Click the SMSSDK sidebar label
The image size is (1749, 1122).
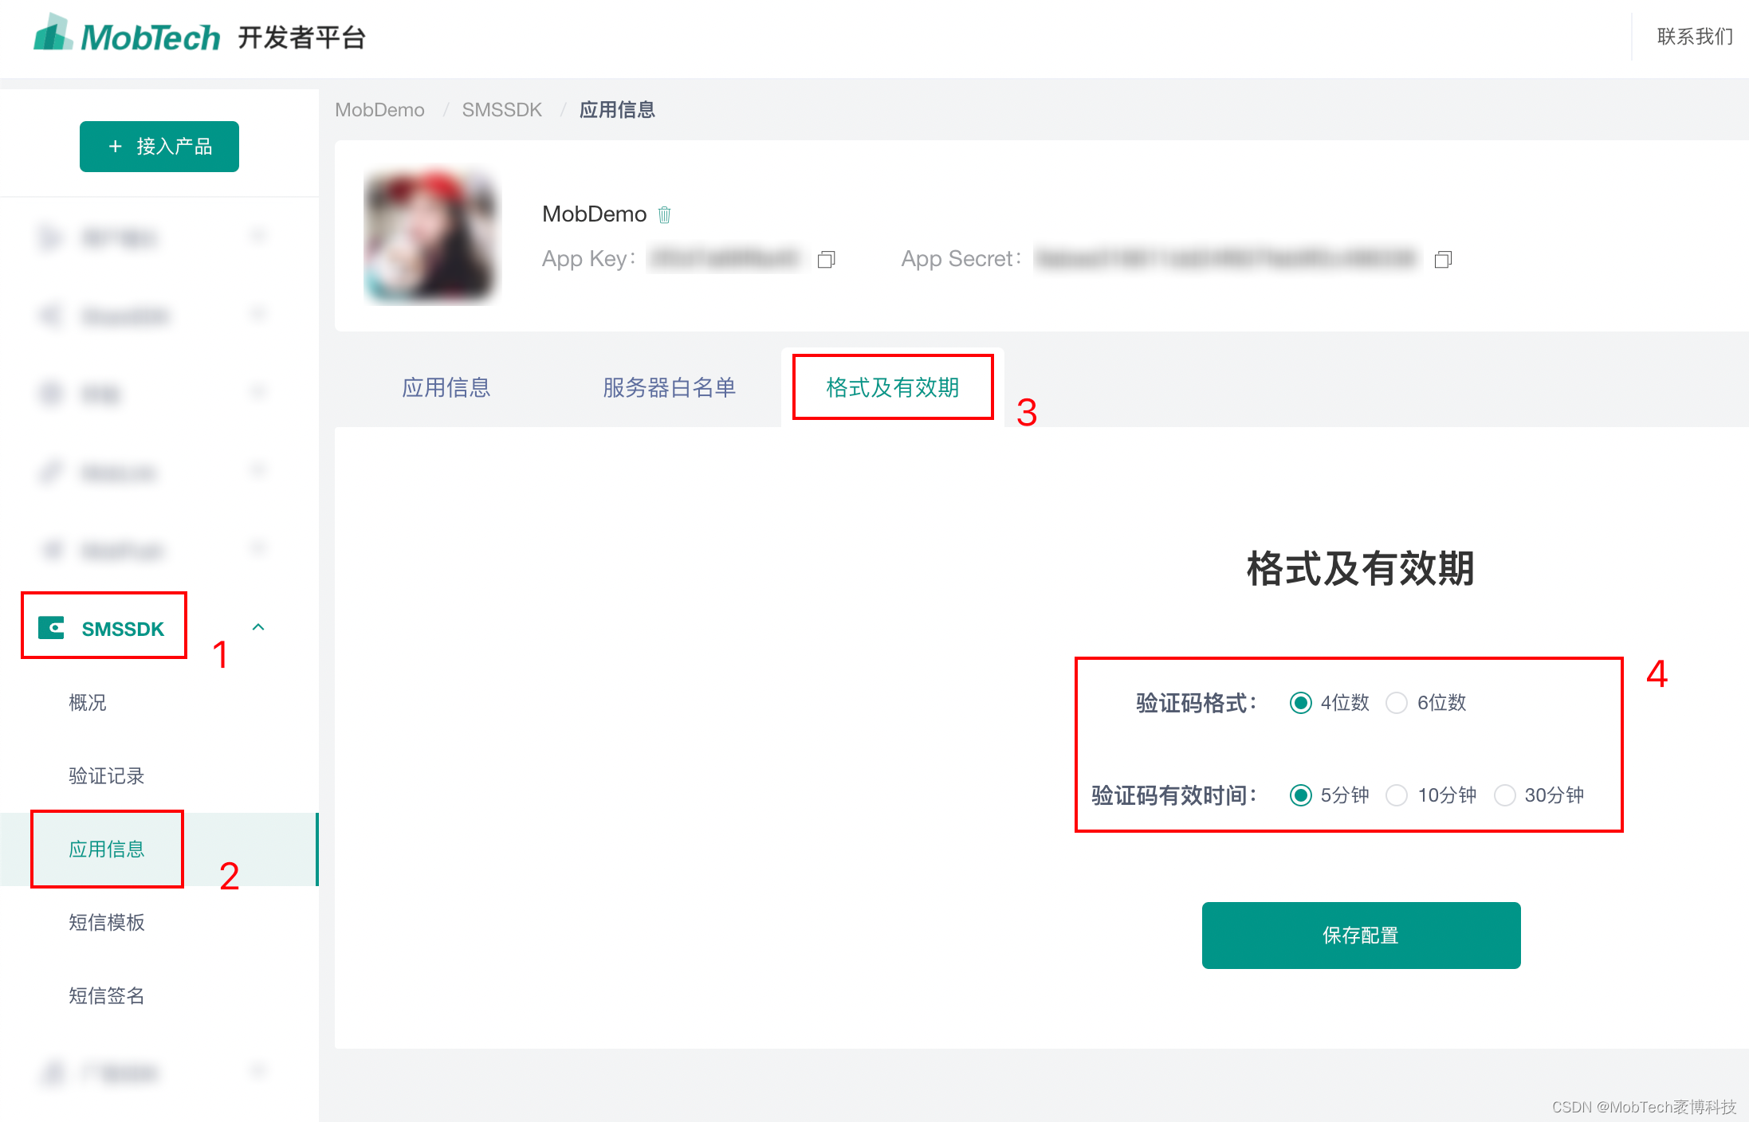pos(123,629)
